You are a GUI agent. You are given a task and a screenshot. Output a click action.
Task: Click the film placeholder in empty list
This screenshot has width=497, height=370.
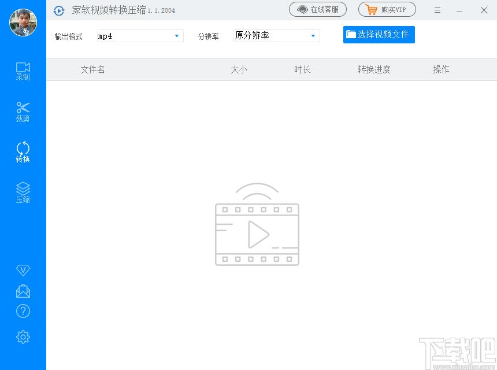(x=257, y=224)
